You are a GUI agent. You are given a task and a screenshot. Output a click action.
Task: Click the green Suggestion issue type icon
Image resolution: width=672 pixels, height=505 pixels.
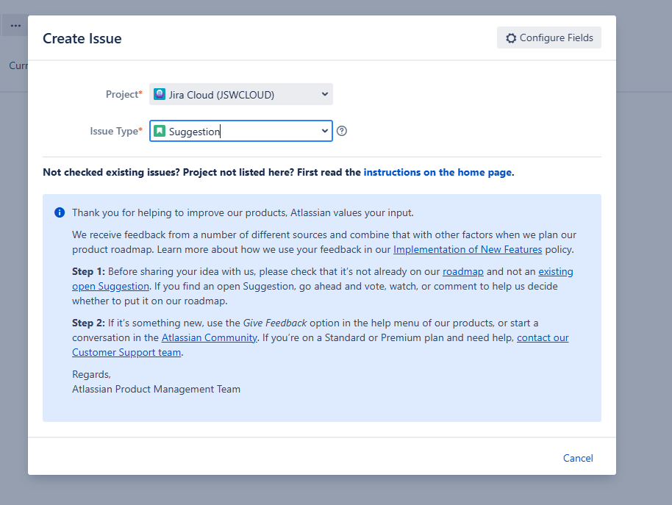coord(159,131)
